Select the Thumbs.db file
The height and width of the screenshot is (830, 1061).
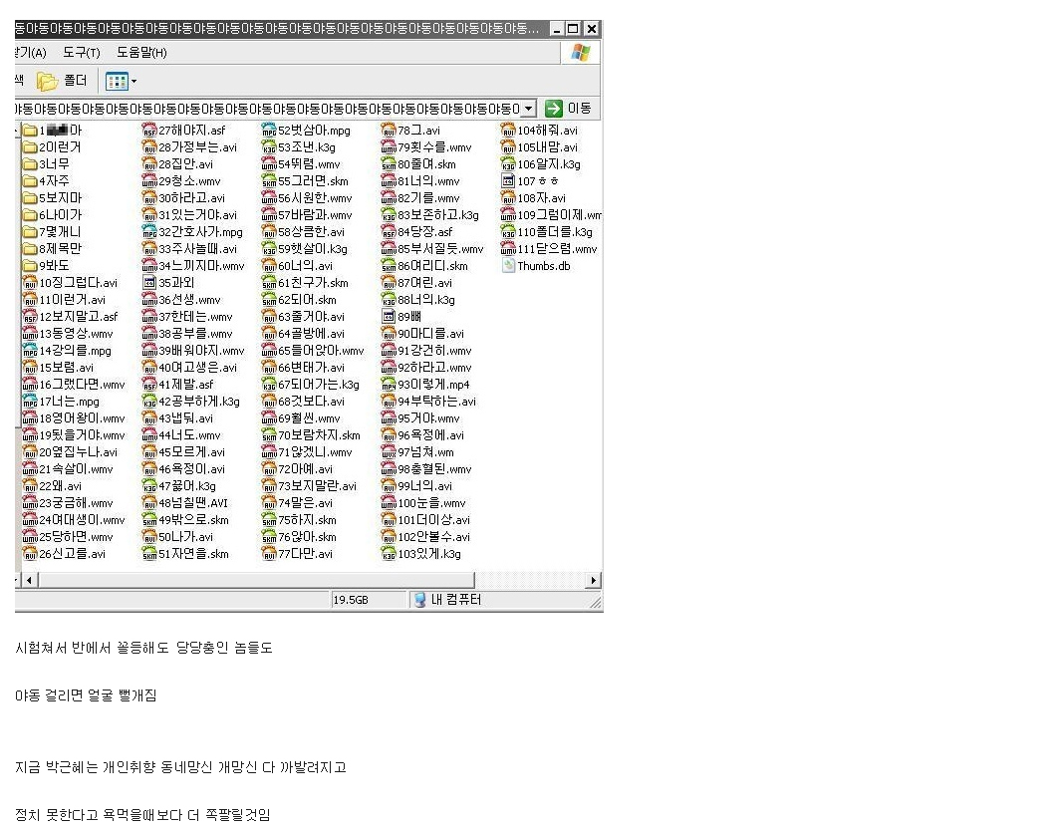click(536, 266)
